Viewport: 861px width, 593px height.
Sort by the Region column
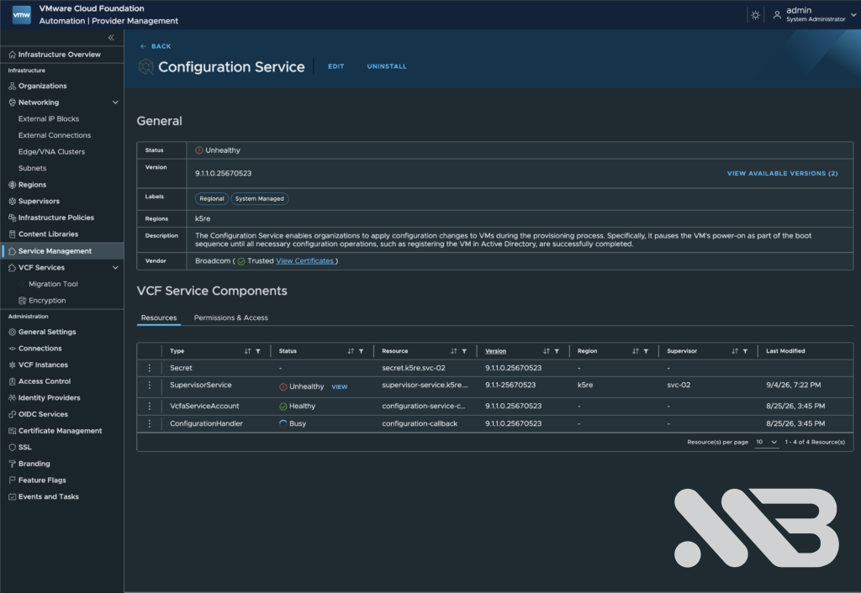point(636,351)
